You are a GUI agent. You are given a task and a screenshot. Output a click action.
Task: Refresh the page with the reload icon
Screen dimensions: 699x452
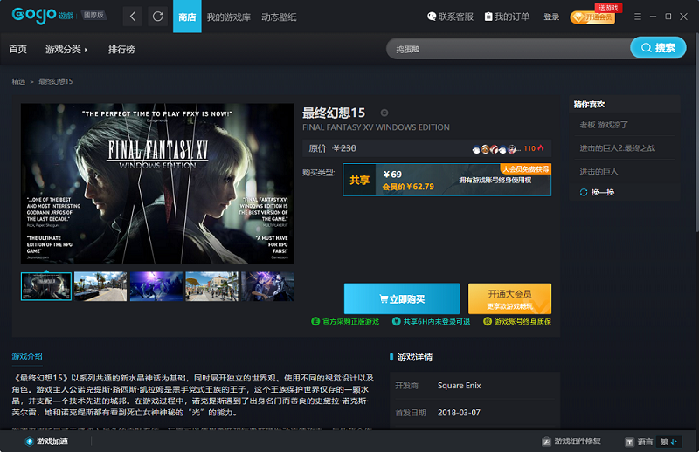[x=158, y=17]
